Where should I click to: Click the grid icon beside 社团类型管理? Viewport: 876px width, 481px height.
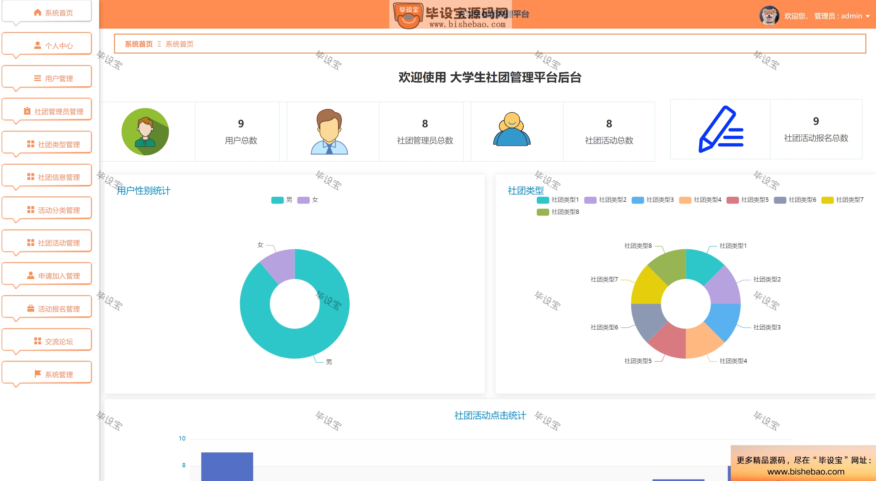[31, 144]
